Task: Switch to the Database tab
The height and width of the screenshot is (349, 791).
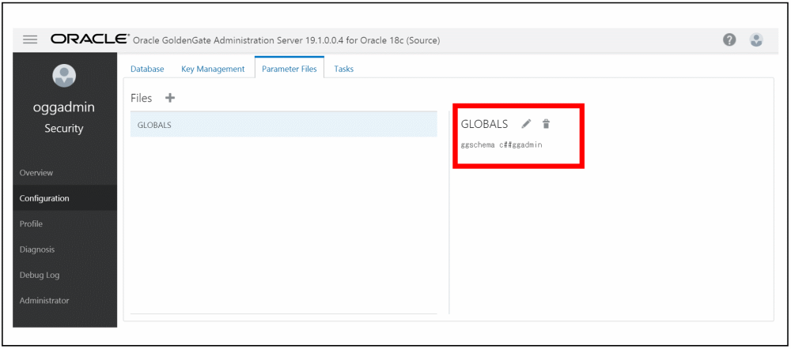Action: click(x=147, y=69)
